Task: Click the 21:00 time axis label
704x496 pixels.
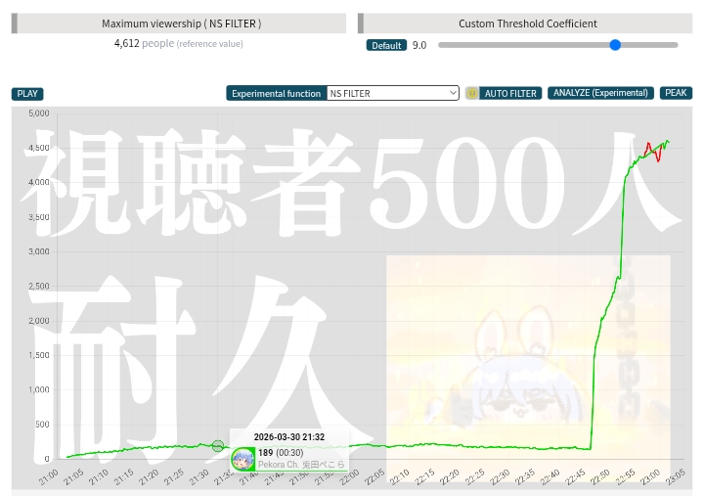Action: coord(49,477)
